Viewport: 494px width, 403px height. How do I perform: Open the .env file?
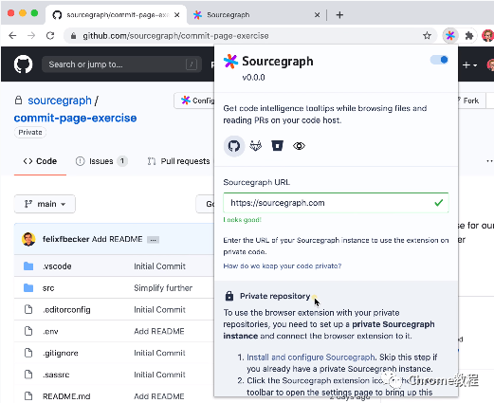pos(50,331)
